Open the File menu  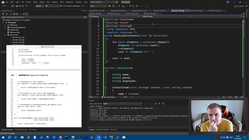tap(7, 2)
